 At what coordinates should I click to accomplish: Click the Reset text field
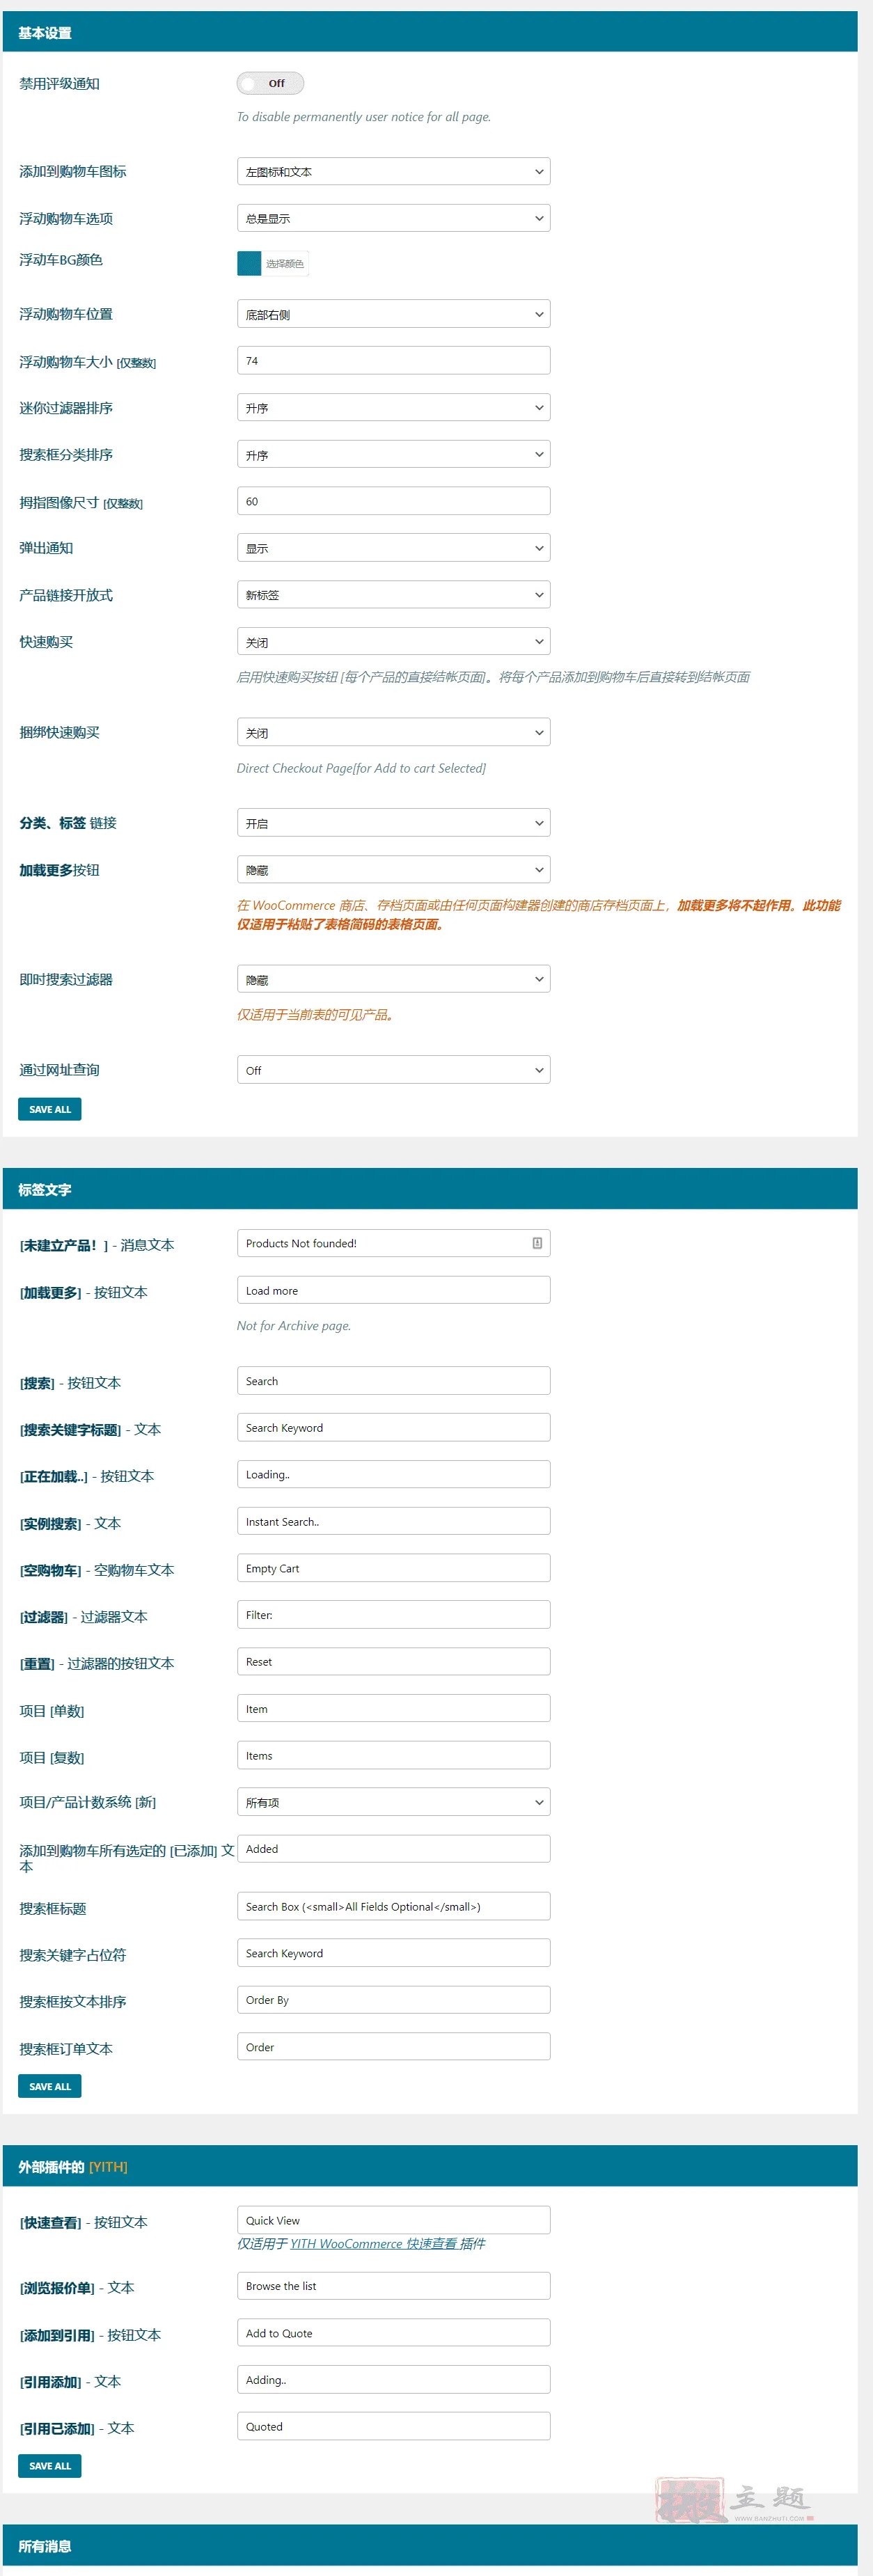(x=393, y=1662)
